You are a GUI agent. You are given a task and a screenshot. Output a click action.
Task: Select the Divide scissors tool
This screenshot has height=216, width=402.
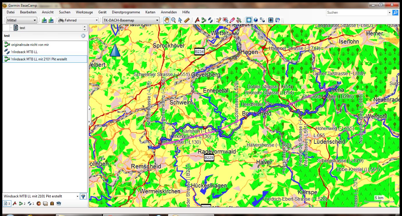(239, 20)
